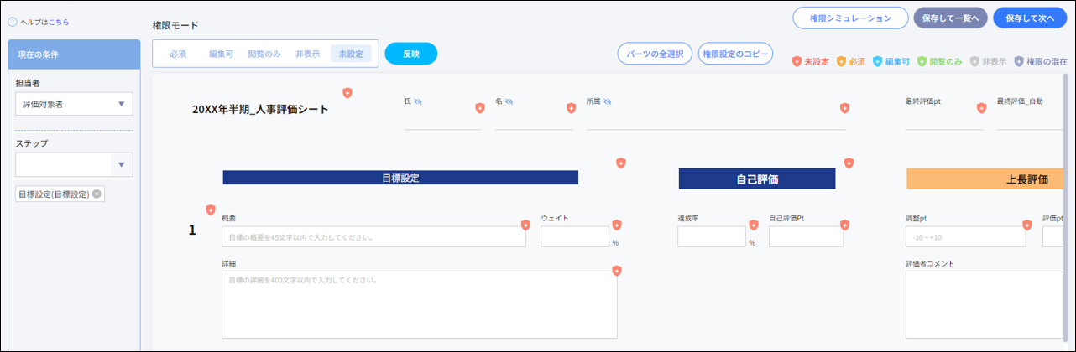This screenshot has height=352, width=1076.
Task: Toggle hidden-eye icon next to 所属
Action: coord(608,101)
